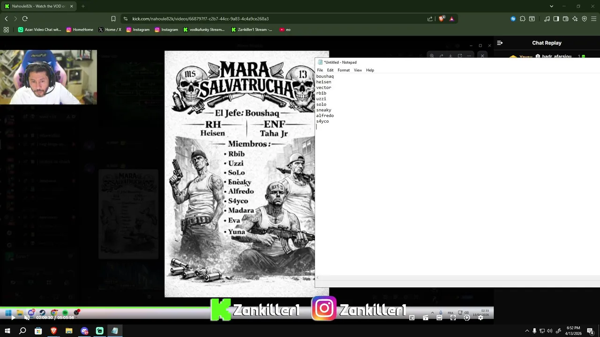Open Discord from the taskbar
Image resolution: width=600 pixels, height=337 pixels.
pos(84,331)
